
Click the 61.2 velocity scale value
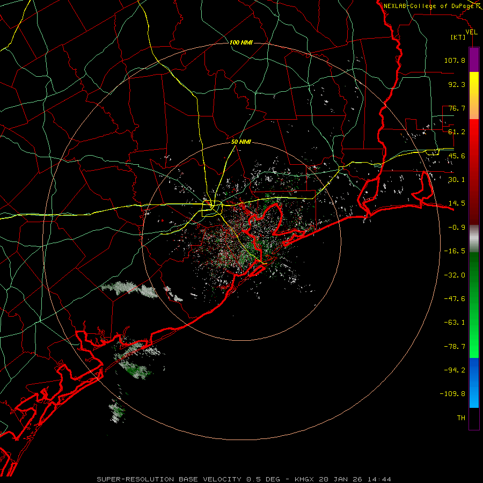click(457, 132)
